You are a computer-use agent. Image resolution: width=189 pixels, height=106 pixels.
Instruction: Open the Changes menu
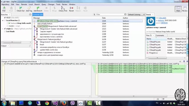pyautogui.click(x=51, y=4)
